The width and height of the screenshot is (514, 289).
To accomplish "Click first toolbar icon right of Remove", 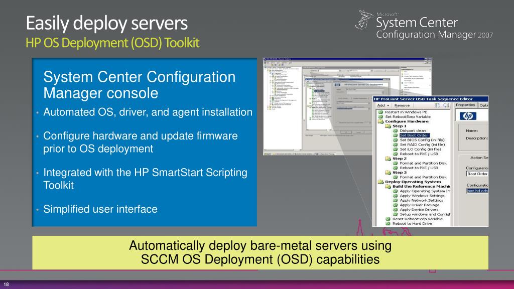I will coord(437,105).
